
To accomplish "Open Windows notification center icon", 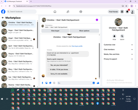I will point(134,99).
